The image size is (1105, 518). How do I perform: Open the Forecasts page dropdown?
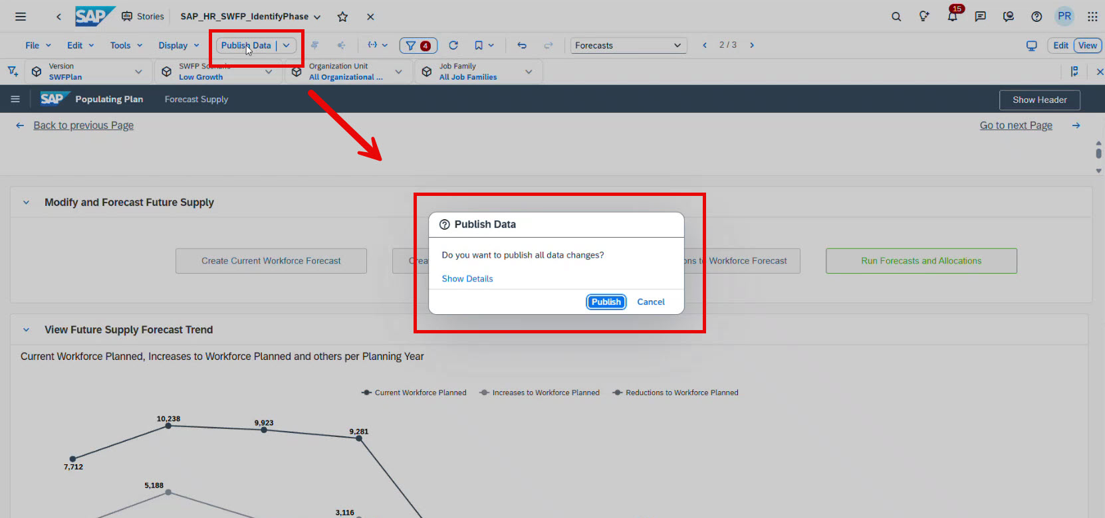pos(628,45)
